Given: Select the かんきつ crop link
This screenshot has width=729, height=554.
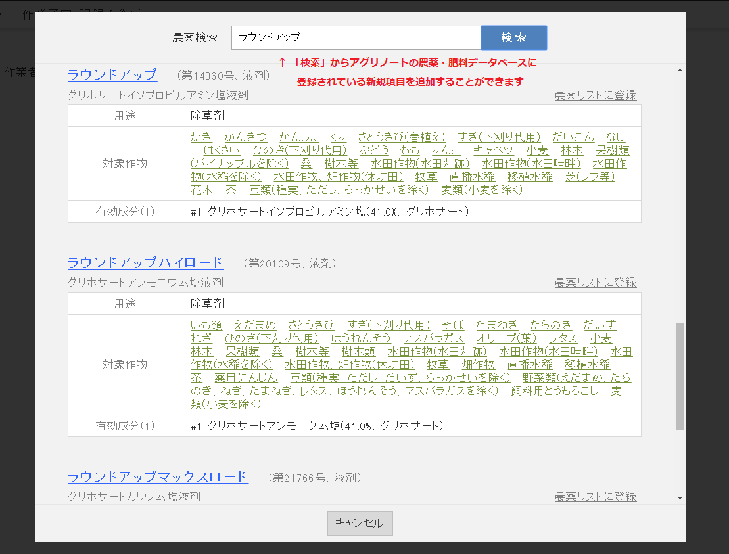Looking at the screenshot, I should pos(245,137).
